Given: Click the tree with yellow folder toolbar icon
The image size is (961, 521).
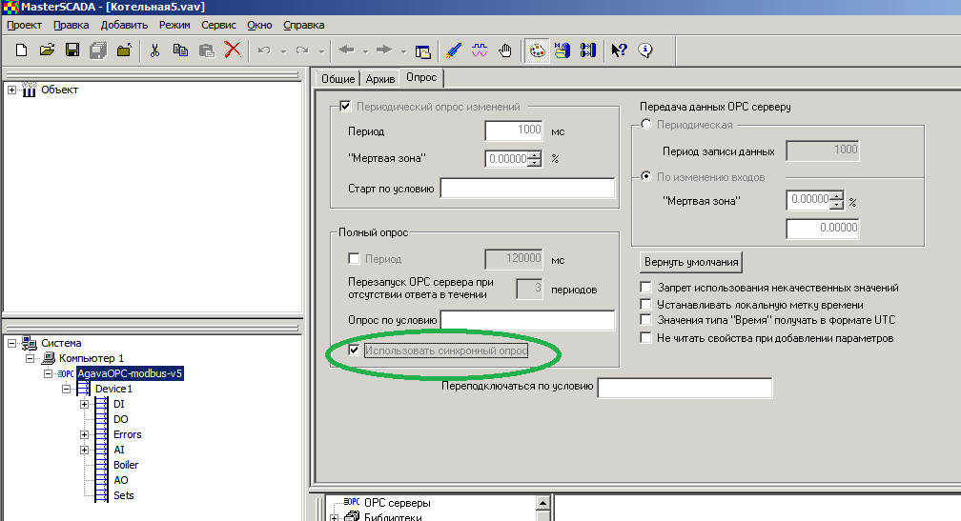Looking at the screenshot, I should tap(562, 50).
